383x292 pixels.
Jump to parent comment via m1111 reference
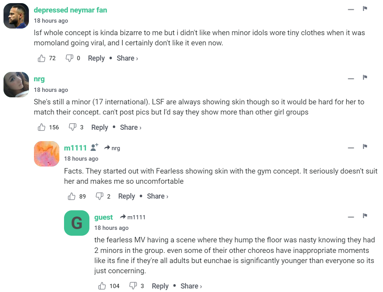click(x=133, y=217)
